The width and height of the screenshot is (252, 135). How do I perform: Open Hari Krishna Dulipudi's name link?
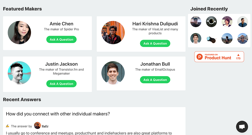[x=155, y=24]
